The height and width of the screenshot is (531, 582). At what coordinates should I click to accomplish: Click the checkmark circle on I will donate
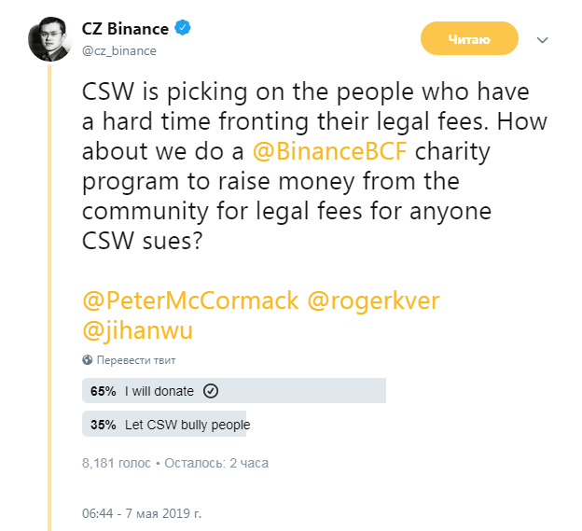pos(211,391)
